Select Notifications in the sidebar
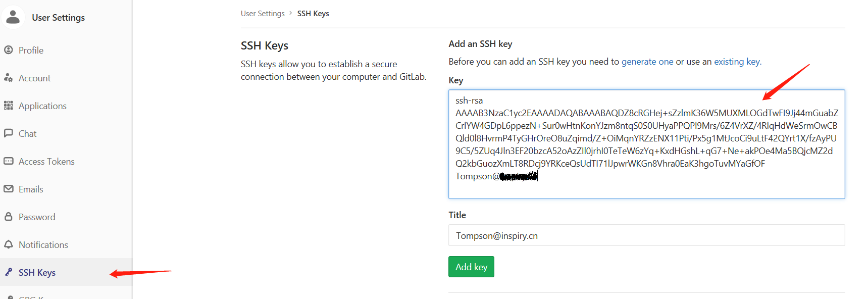This screenshot has width=867, height=299. pyautogui.click(x=43, y=245)
